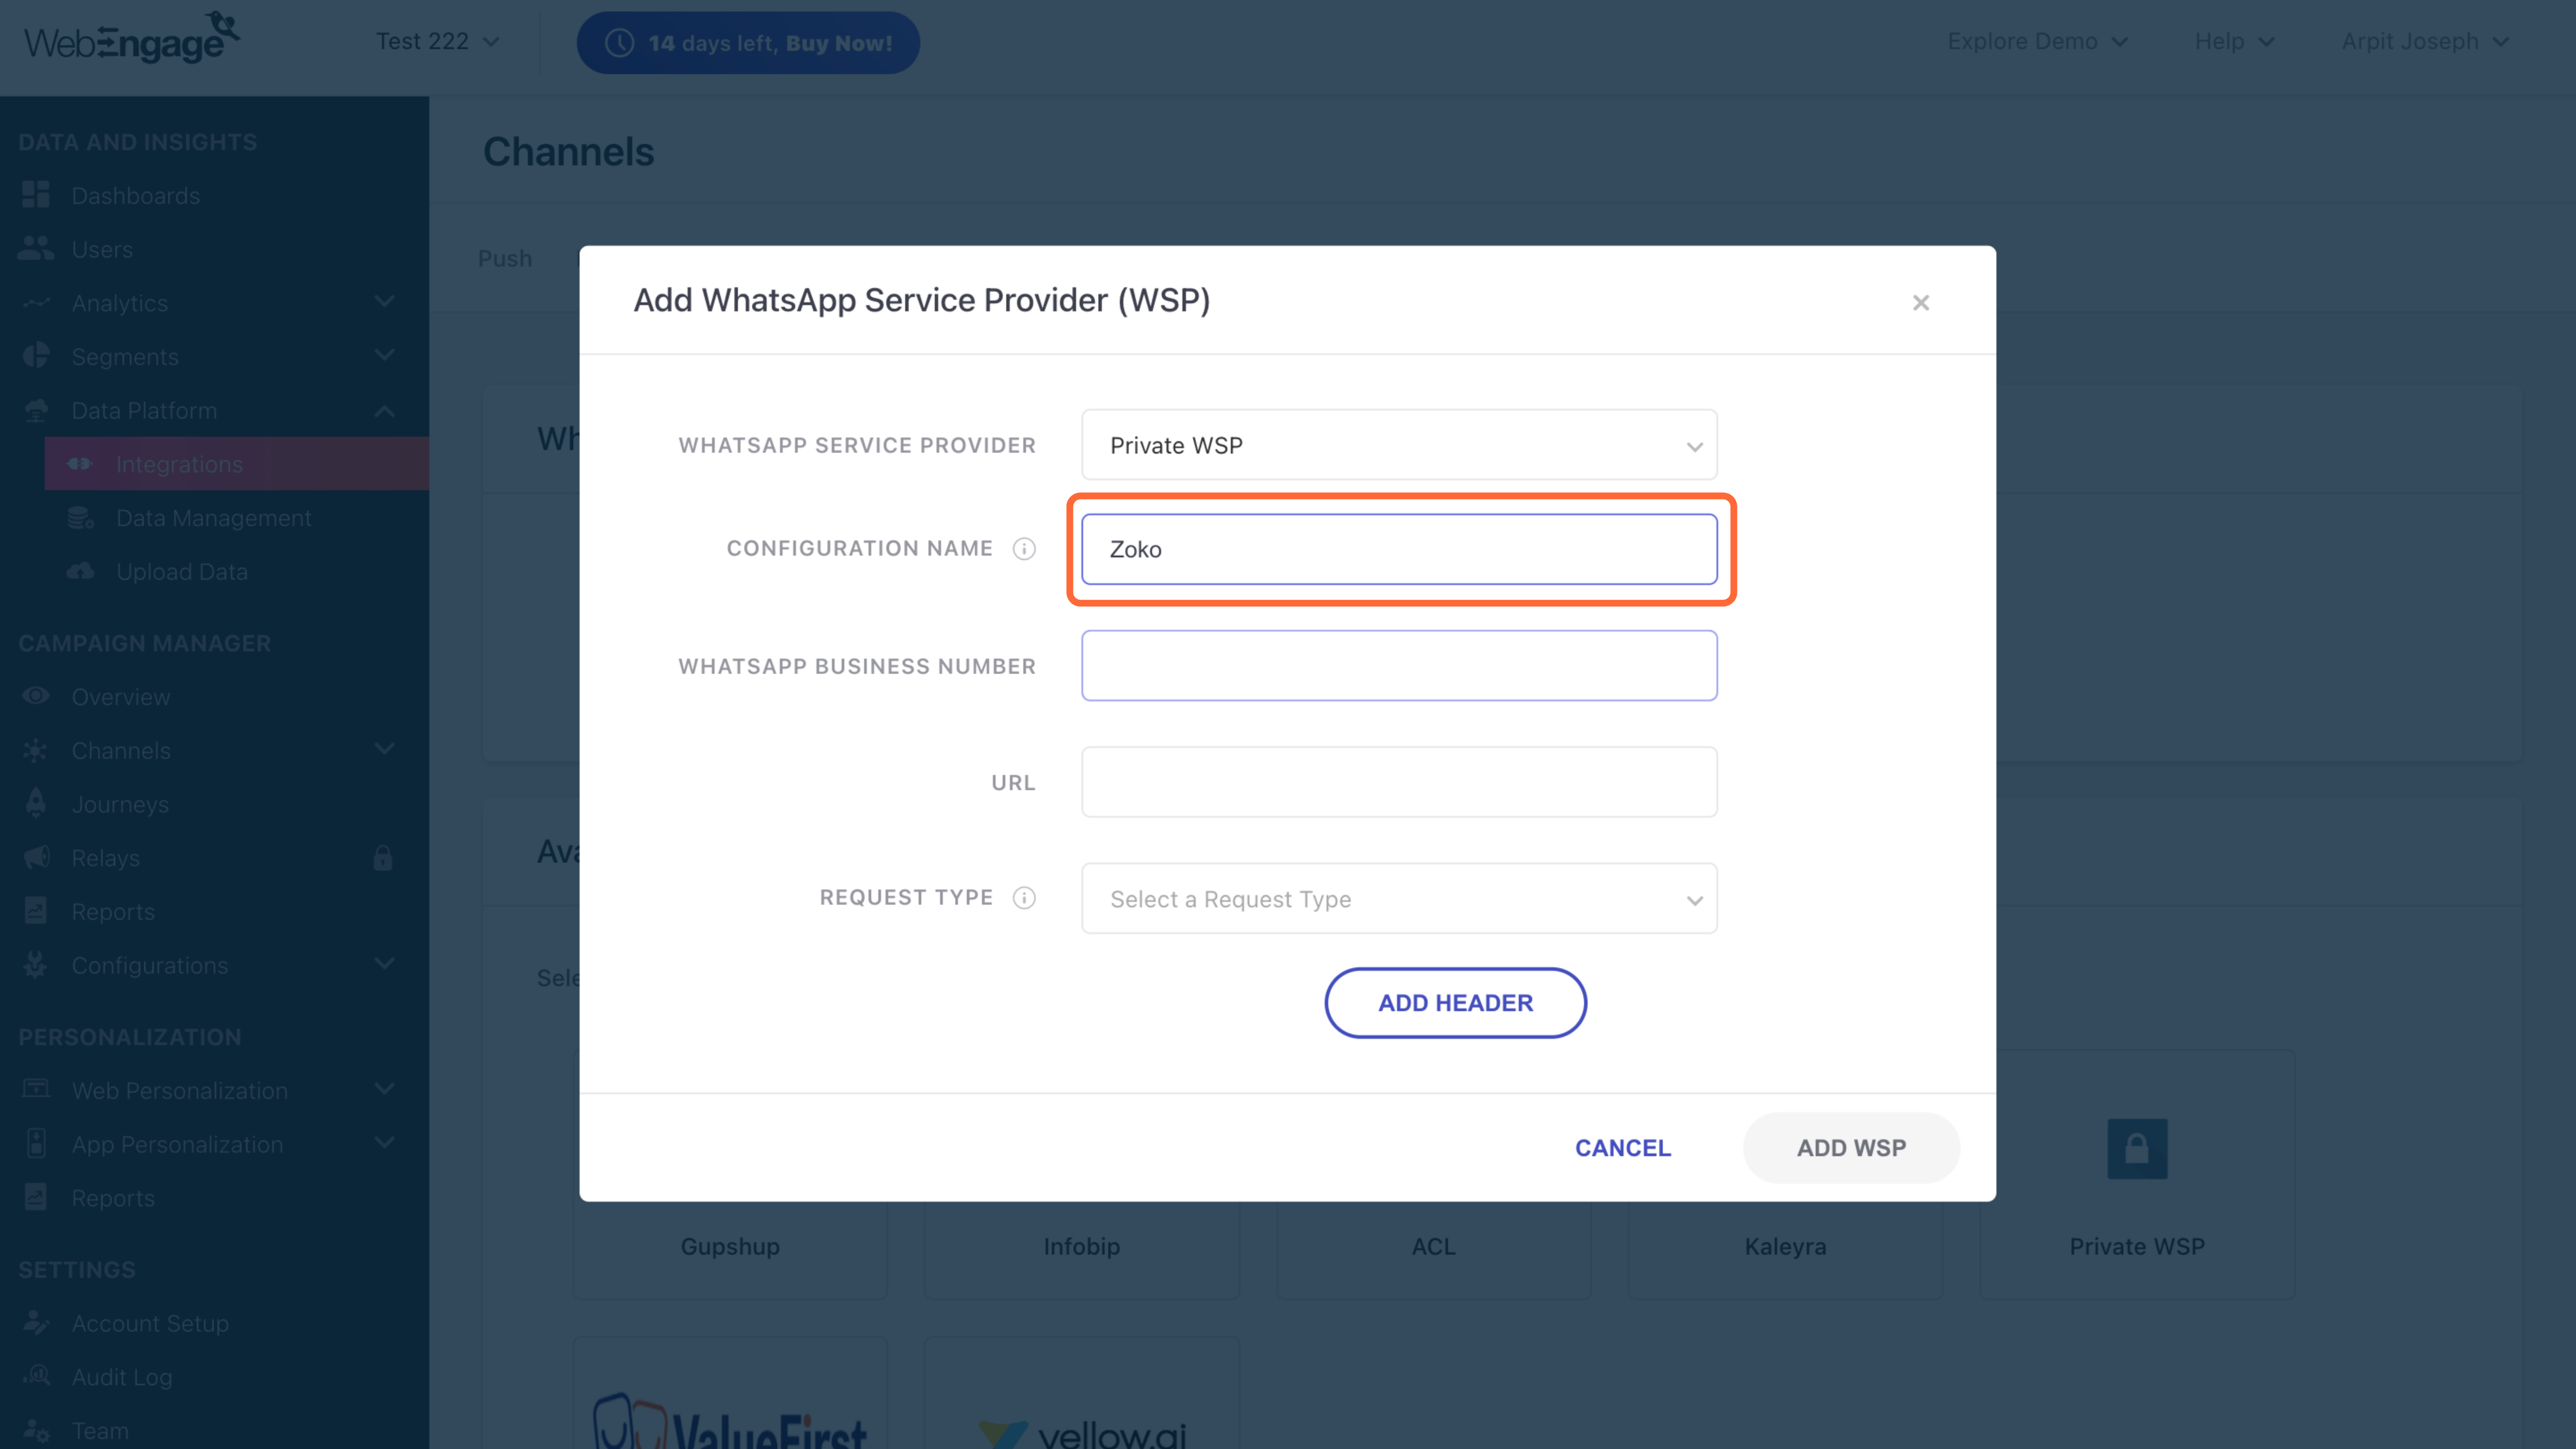Click the Account Setup icon

point(36,1322)
